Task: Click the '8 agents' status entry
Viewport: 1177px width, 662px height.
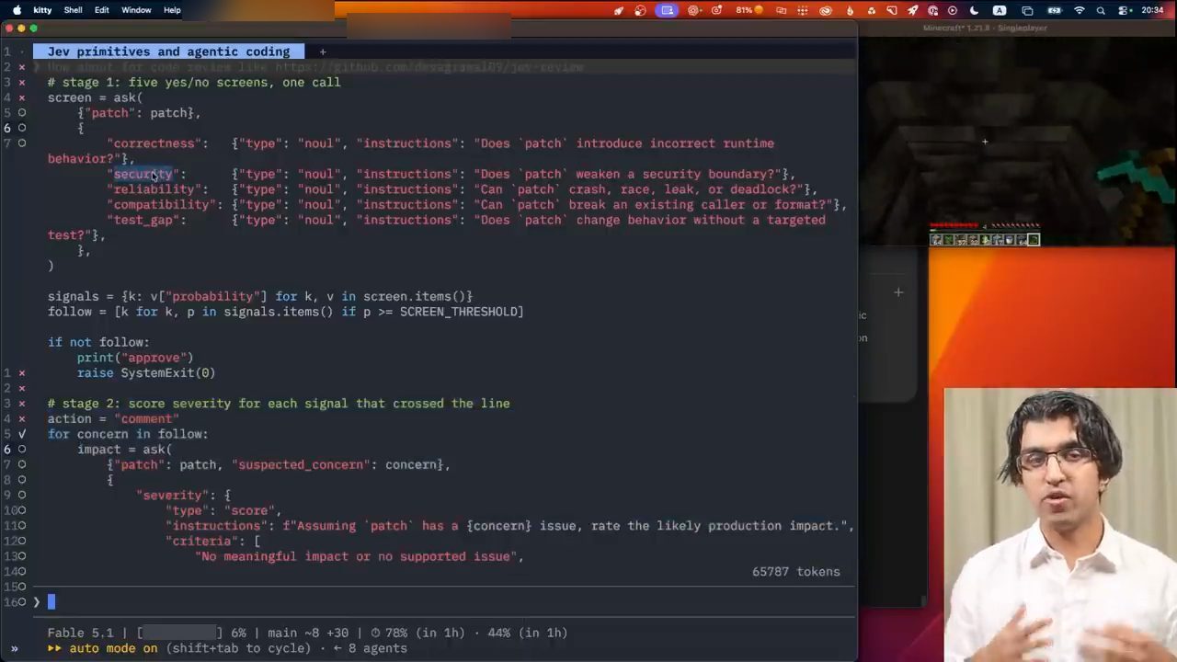Action: 377,648
